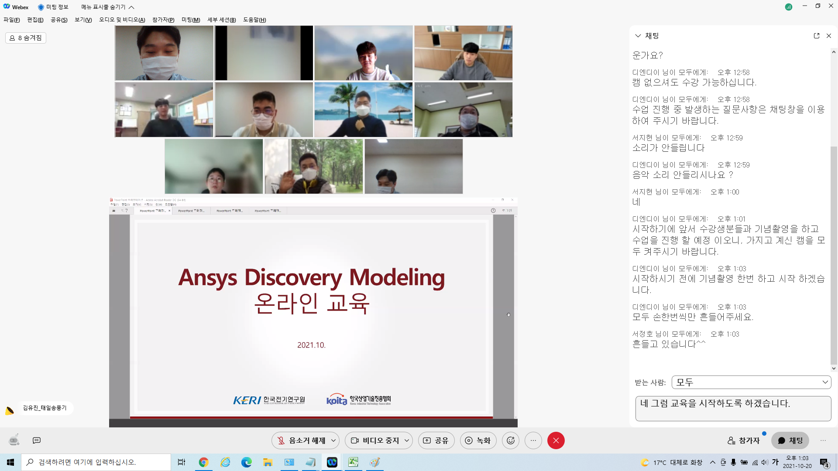Click 미팅 정보 button

[53, 7]
